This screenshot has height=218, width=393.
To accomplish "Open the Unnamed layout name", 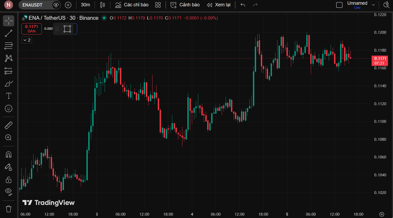I will point(357,3).
